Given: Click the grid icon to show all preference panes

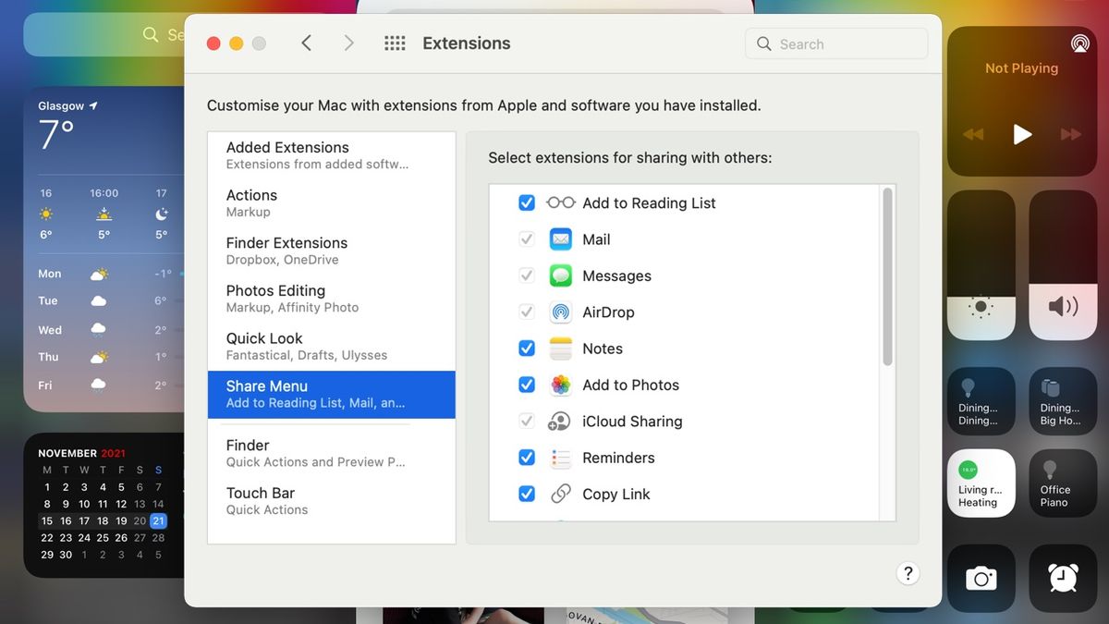Looking at the screenshot, I should click(x=394, y=43).
